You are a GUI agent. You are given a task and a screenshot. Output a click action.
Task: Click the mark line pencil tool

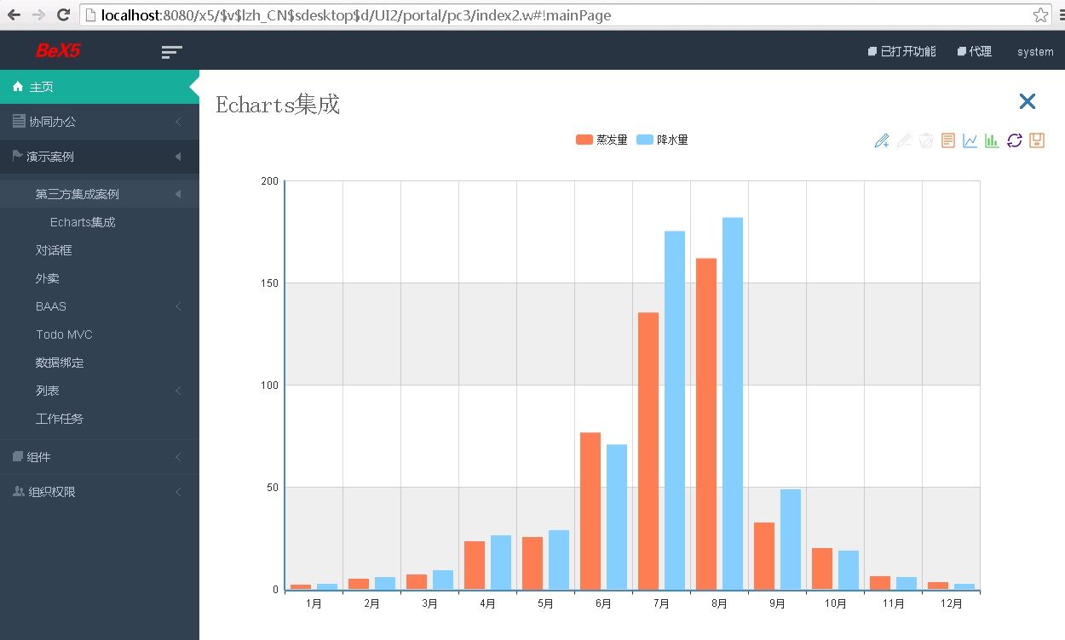882,140
